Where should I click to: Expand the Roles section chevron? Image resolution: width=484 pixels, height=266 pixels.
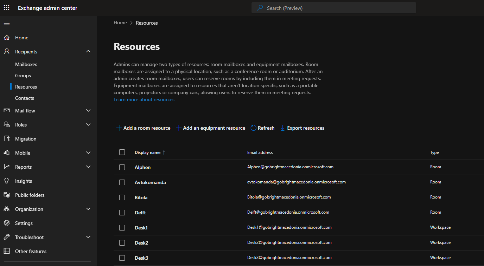point(88,125)
